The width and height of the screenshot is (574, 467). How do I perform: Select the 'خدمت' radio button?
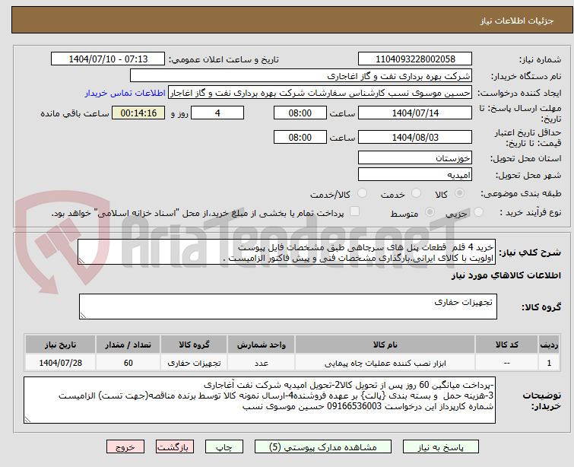pyautogui.click(x=416, y=193)
